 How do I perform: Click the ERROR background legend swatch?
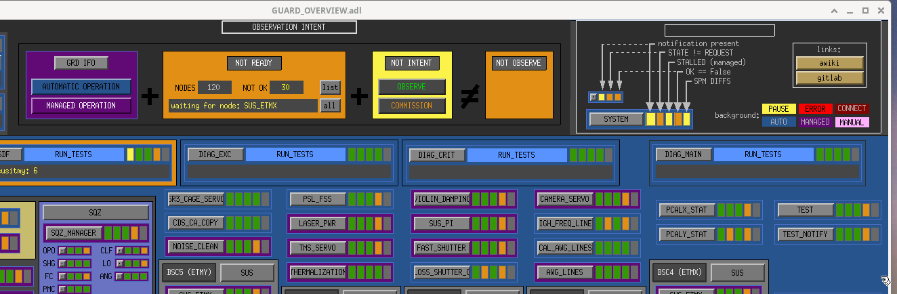[815, 108]
